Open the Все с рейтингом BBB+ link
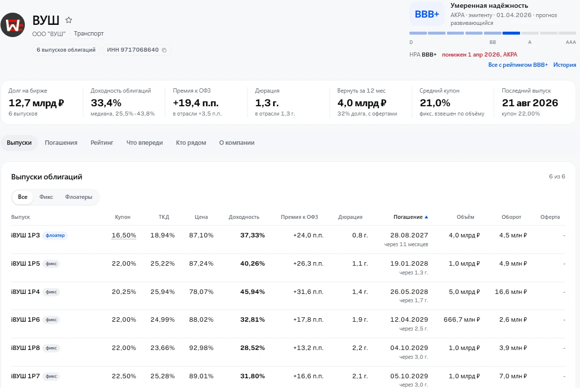The width and height of the screenshot is (580, 388). click(x=518, y=65)
